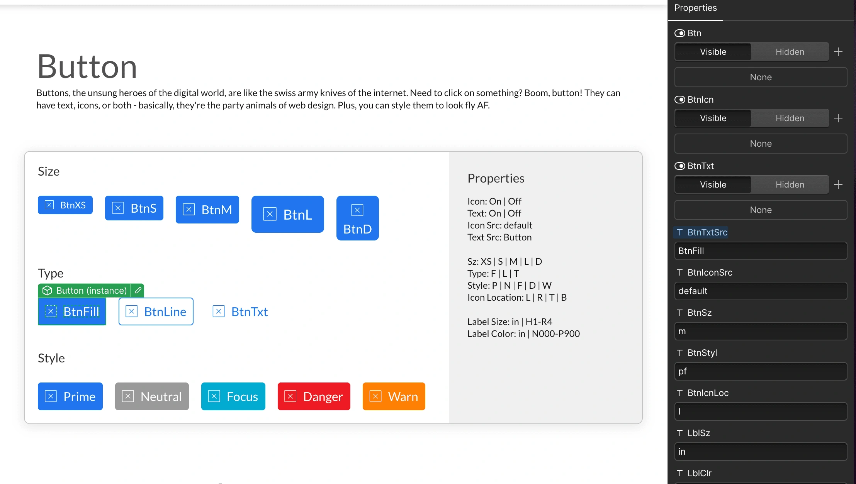Select the Focus style button
The height and width of the screenshot is (484, 856).
[232, 396]
